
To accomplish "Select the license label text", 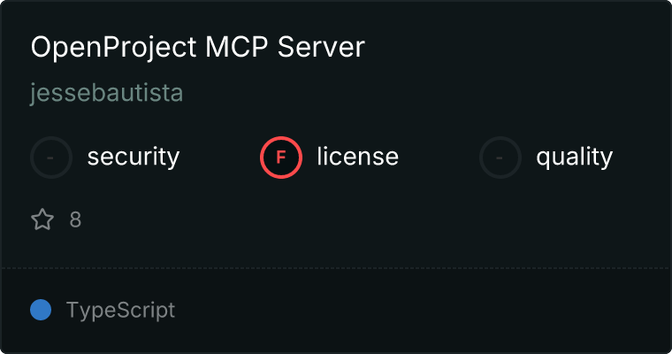I will [357, 158].
